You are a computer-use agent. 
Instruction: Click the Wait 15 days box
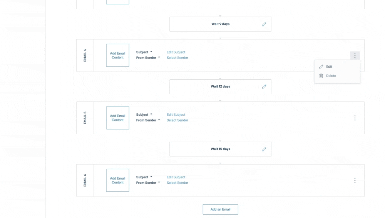[220, 149]
